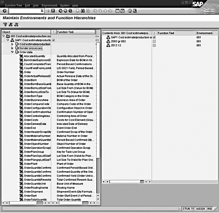The image size is (219, 213).
Task: Click the second hierarchy icon in application toolbar
Action: point(10,25)
